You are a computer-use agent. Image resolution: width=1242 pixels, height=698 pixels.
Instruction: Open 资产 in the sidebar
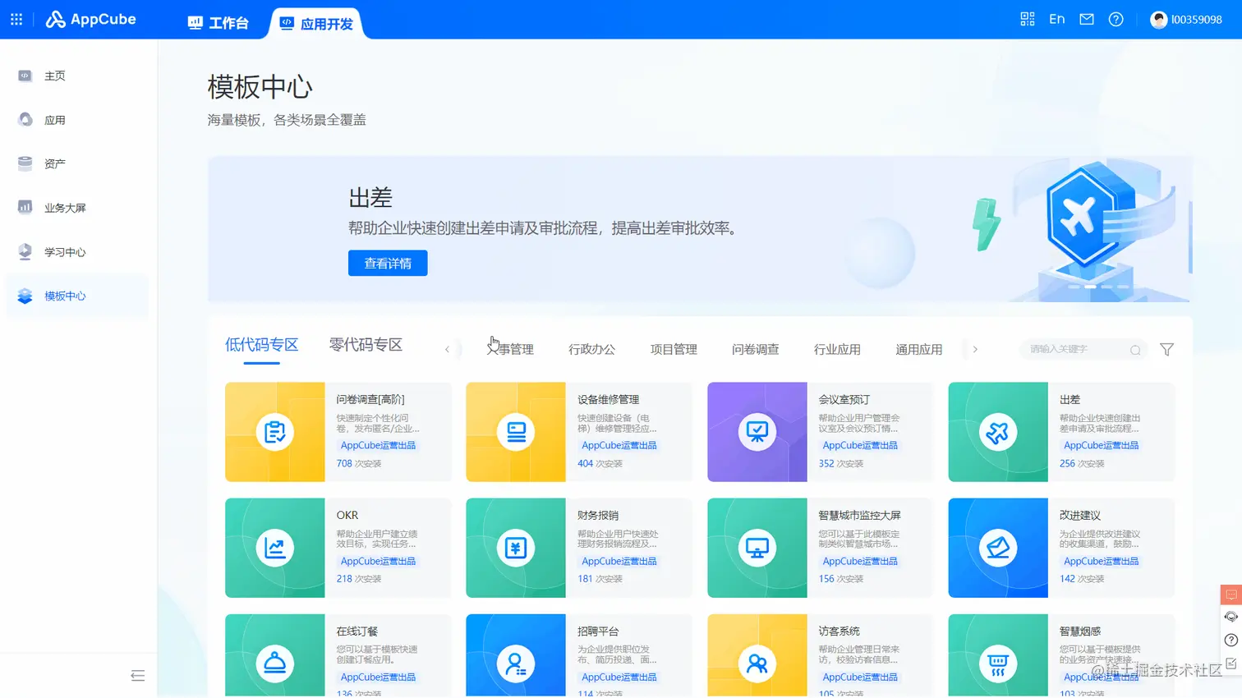click(x=78, y=163)
